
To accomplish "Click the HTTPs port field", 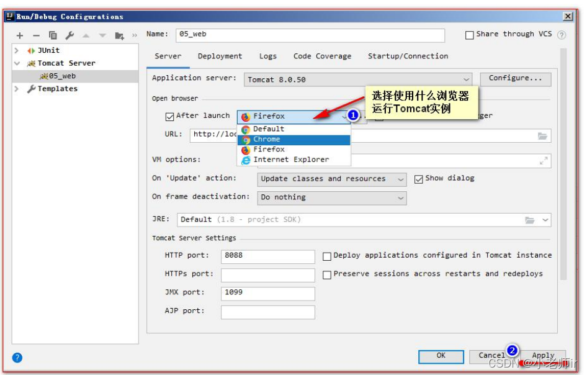I will [267, 275].
